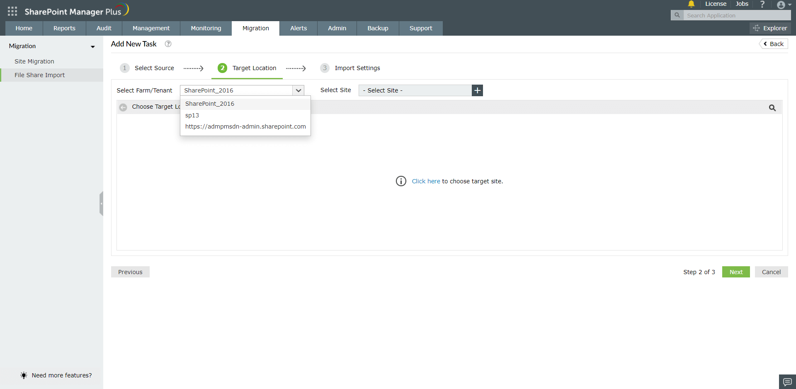Viewport: 796px width, 389px height.
Task: Go to step 1 Select Source
Action: coord(147,68)
